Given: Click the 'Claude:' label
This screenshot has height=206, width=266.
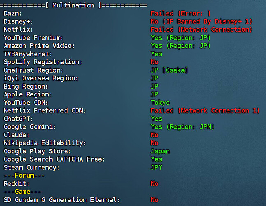Looking at the screenshot, I should click(x=16, y=135).
